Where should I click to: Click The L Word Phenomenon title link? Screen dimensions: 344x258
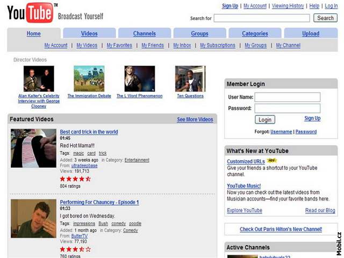click(140, 96)
